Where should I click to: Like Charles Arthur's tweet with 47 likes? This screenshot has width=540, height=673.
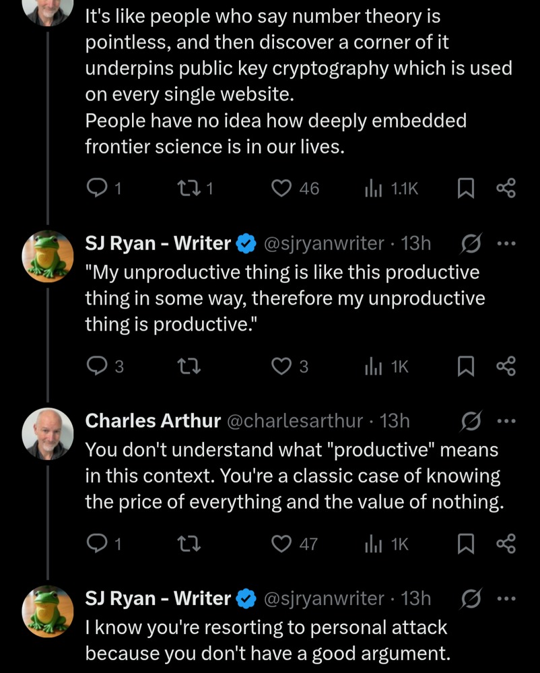(x=280, y=544)
